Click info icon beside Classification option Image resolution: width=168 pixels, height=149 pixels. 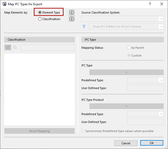point(71,19)
